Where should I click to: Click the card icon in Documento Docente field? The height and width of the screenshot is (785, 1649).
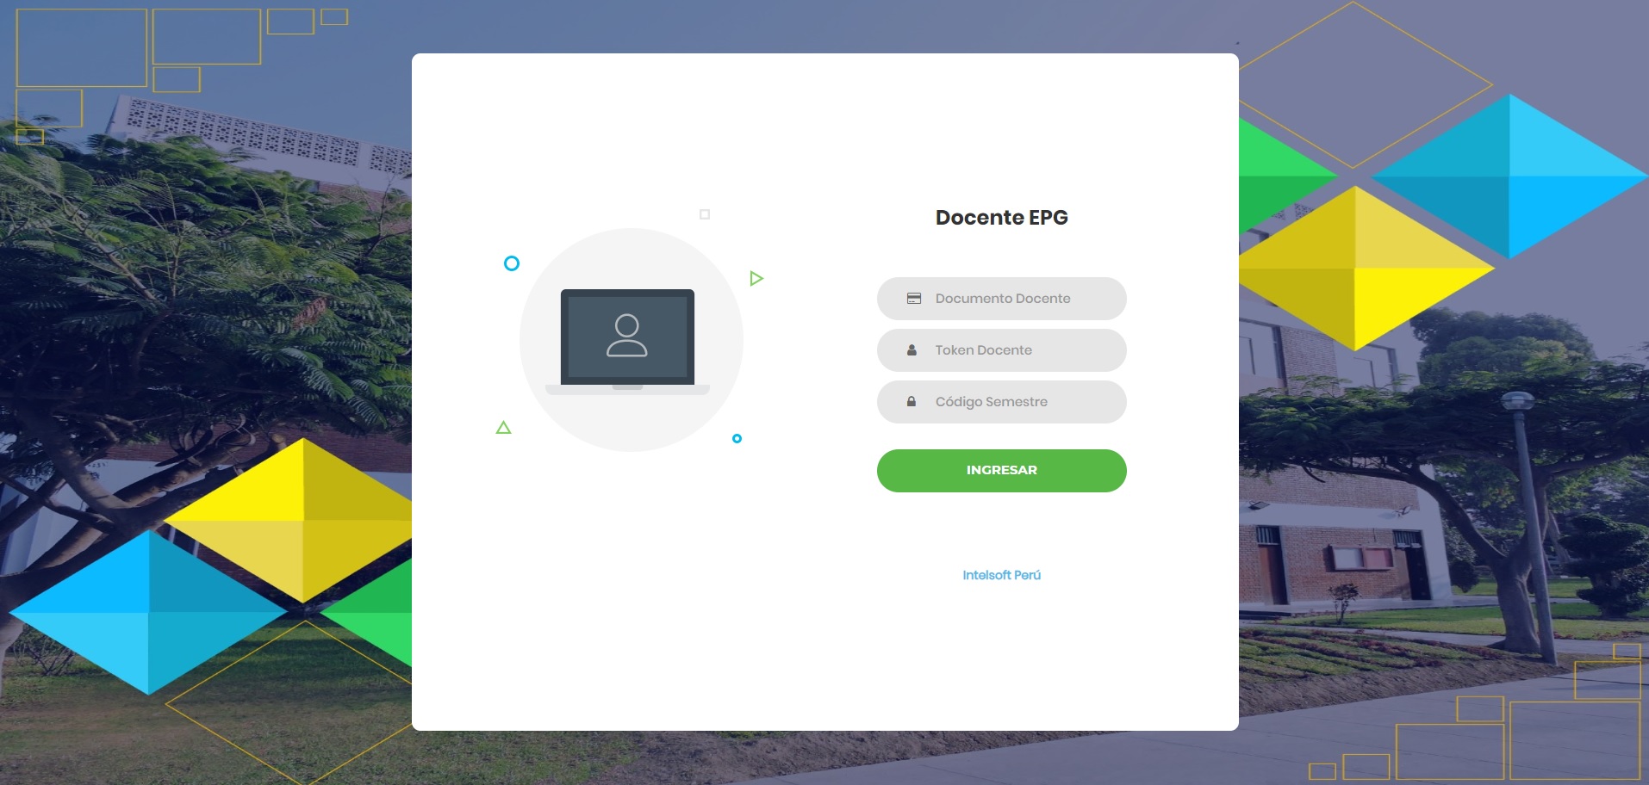click(914, 299)
